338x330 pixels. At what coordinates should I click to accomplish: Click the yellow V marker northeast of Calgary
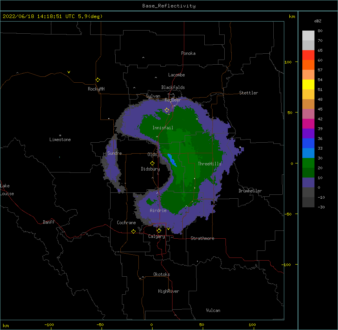coord(168,229)
